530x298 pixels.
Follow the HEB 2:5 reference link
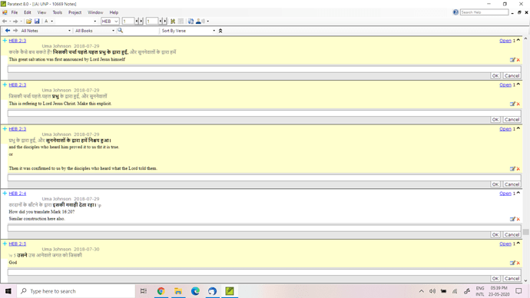[x=17, y=243]
